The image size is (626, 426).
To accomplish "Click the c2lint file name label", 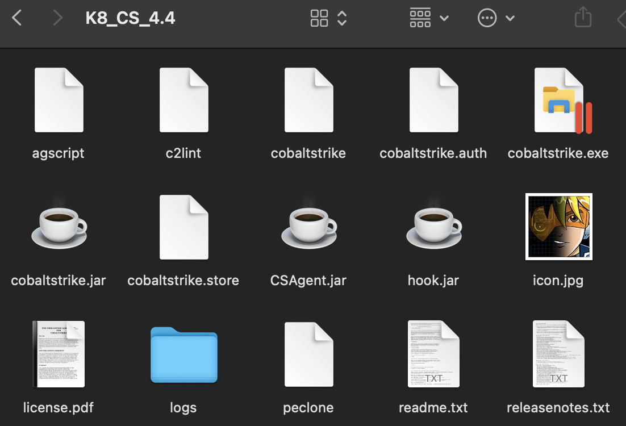I will coord(183,153).
